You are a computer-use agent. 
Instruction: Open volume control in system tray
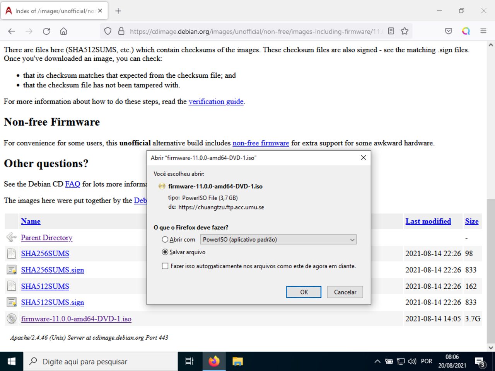coord(412,361)
